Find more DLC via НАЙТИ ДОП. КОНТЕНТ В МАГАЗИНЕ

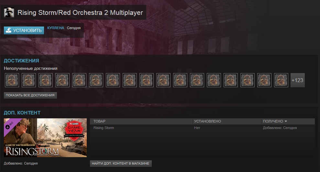click(121, 163)
